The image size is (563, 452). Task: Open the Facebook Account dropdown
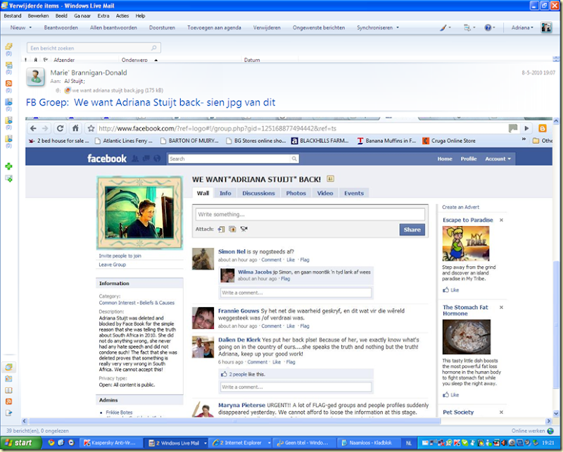(x=498, y=158)
